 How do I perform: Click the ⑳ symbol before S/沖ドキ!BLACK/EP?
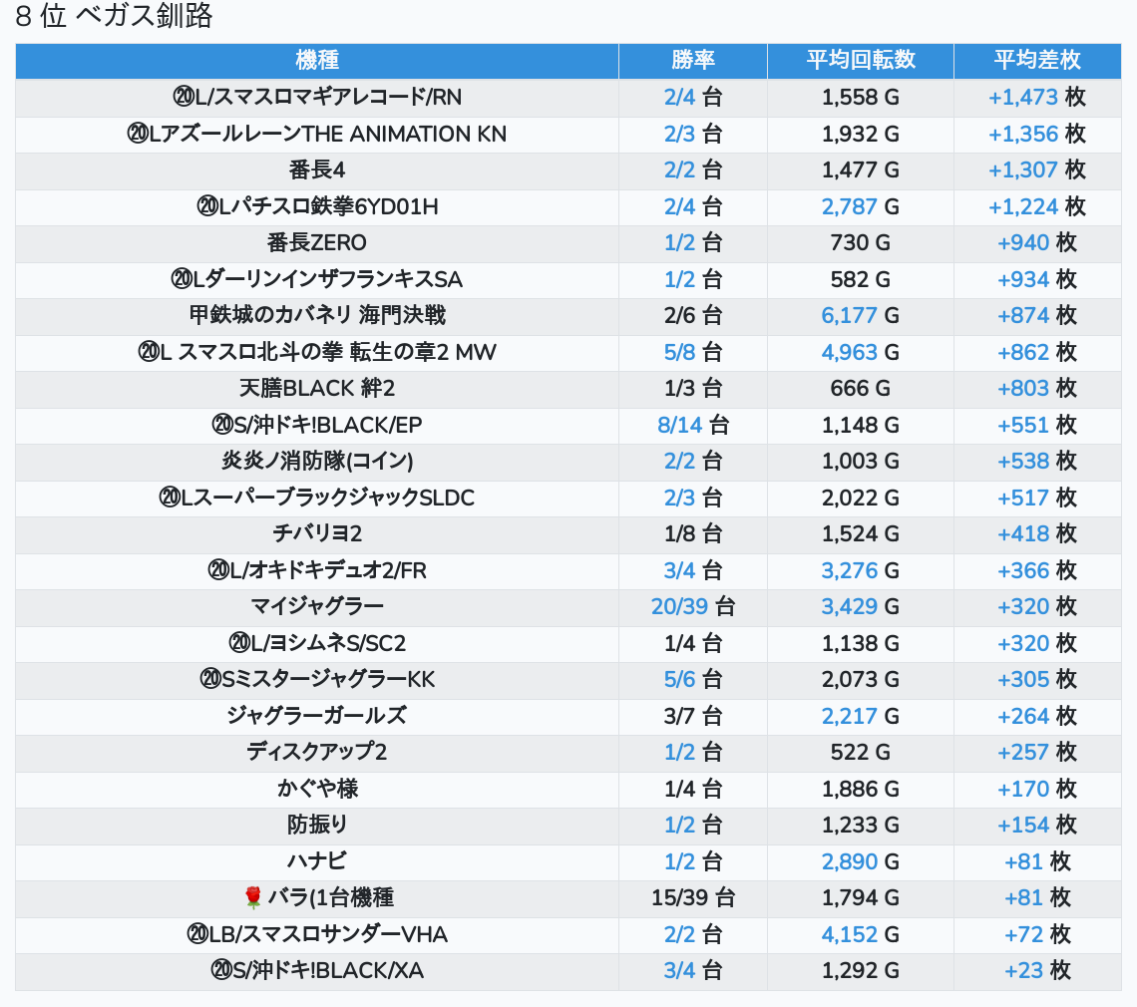221,426
